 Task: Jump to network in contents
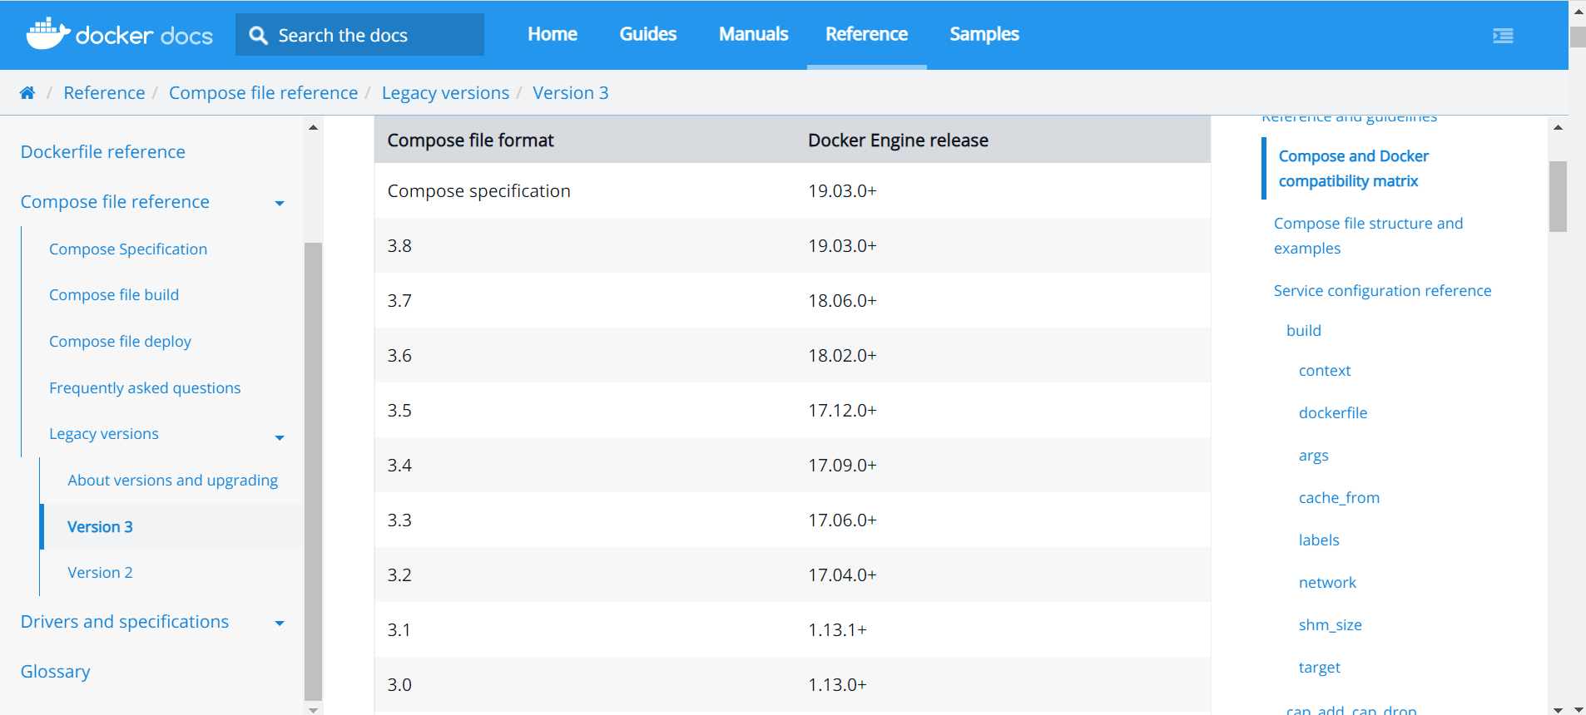point(1327,582)
